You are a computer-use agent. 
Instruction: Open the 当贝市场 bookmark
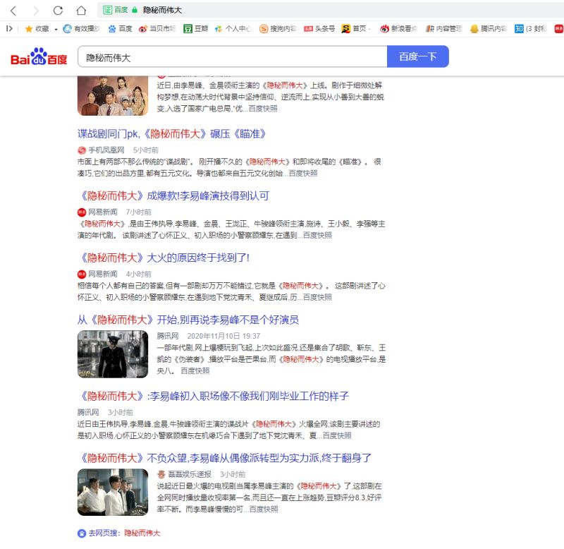(157, 29)
